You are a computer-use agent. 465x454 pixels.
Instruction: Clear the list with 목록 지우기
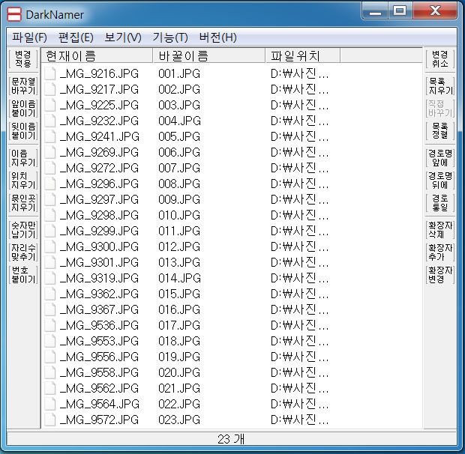tap(440, 86)
